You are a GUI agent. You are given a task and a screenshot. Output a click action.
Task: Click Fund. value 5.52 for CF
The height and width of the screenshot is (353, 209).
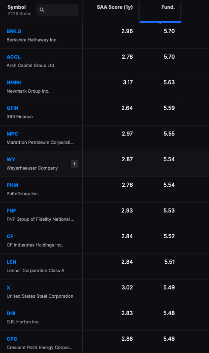coord(169,237)
